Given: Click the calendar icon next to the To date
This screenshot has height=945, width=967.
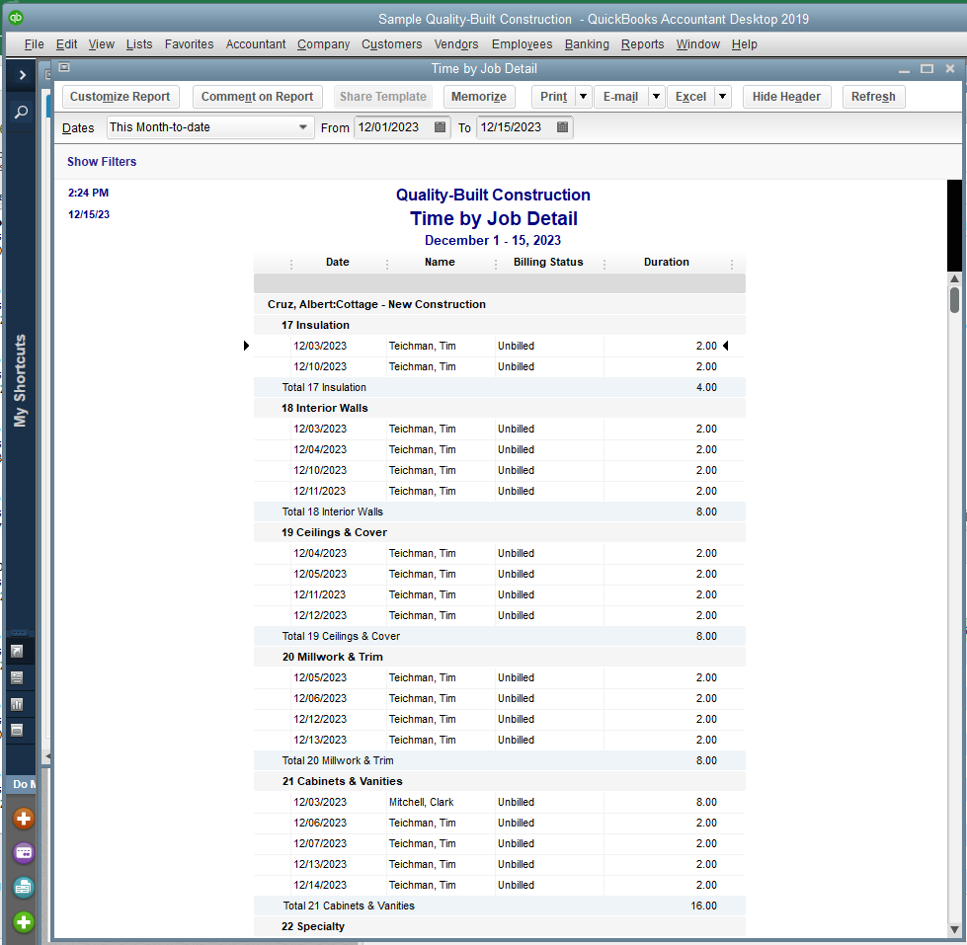Looking at the screenshot, I should pyautogui.click(x=559, y=126).
